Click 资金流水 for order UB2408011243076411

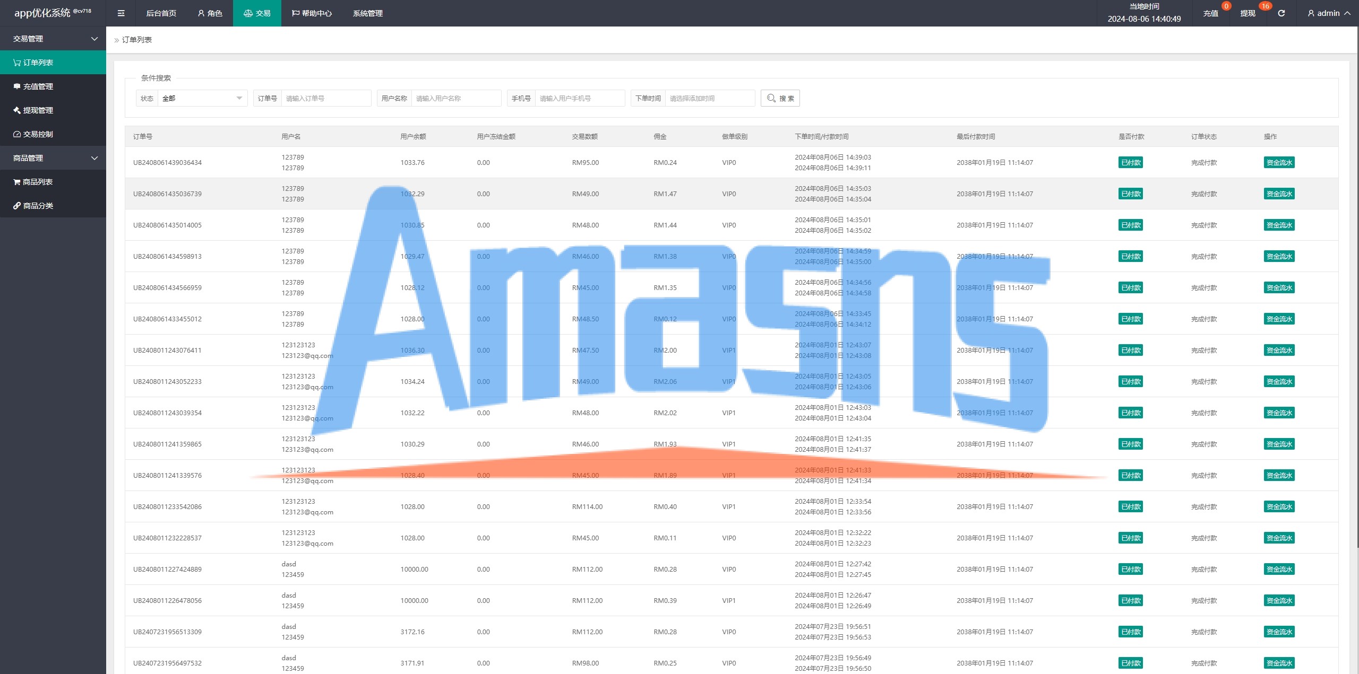(x=1279, y=350)
